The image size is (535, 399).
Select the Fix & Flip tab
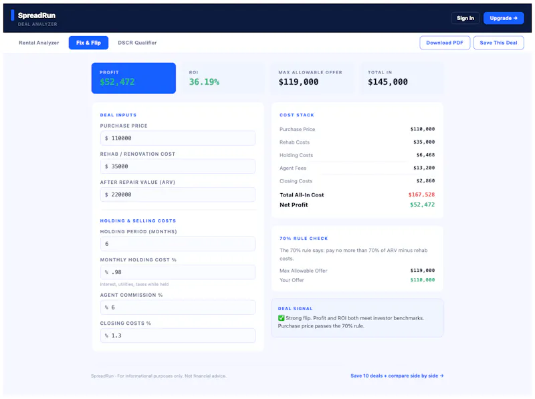88,43
